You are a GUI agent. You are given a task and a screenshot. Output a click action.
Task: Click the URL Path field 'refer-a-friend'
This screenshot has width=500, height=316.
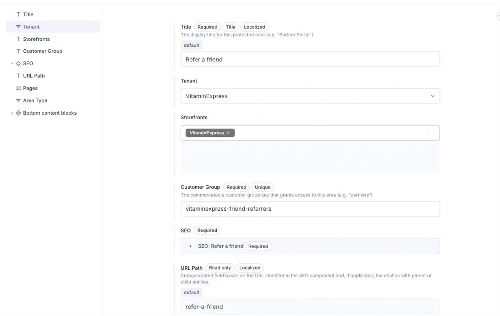click(310, 306)
